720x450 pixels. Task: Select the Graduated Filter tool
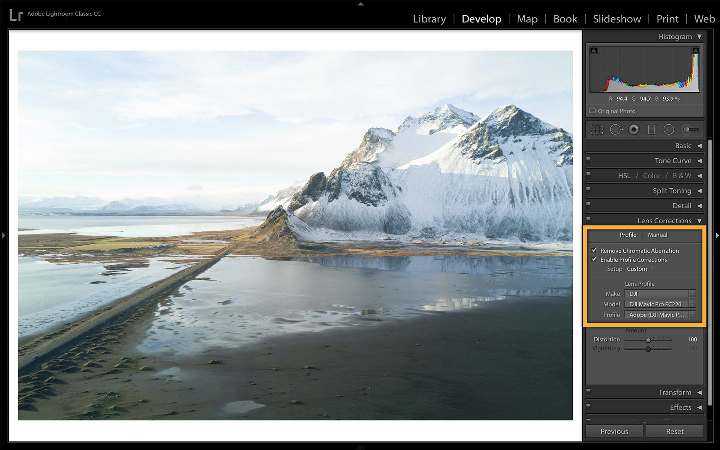coord(651,129)
